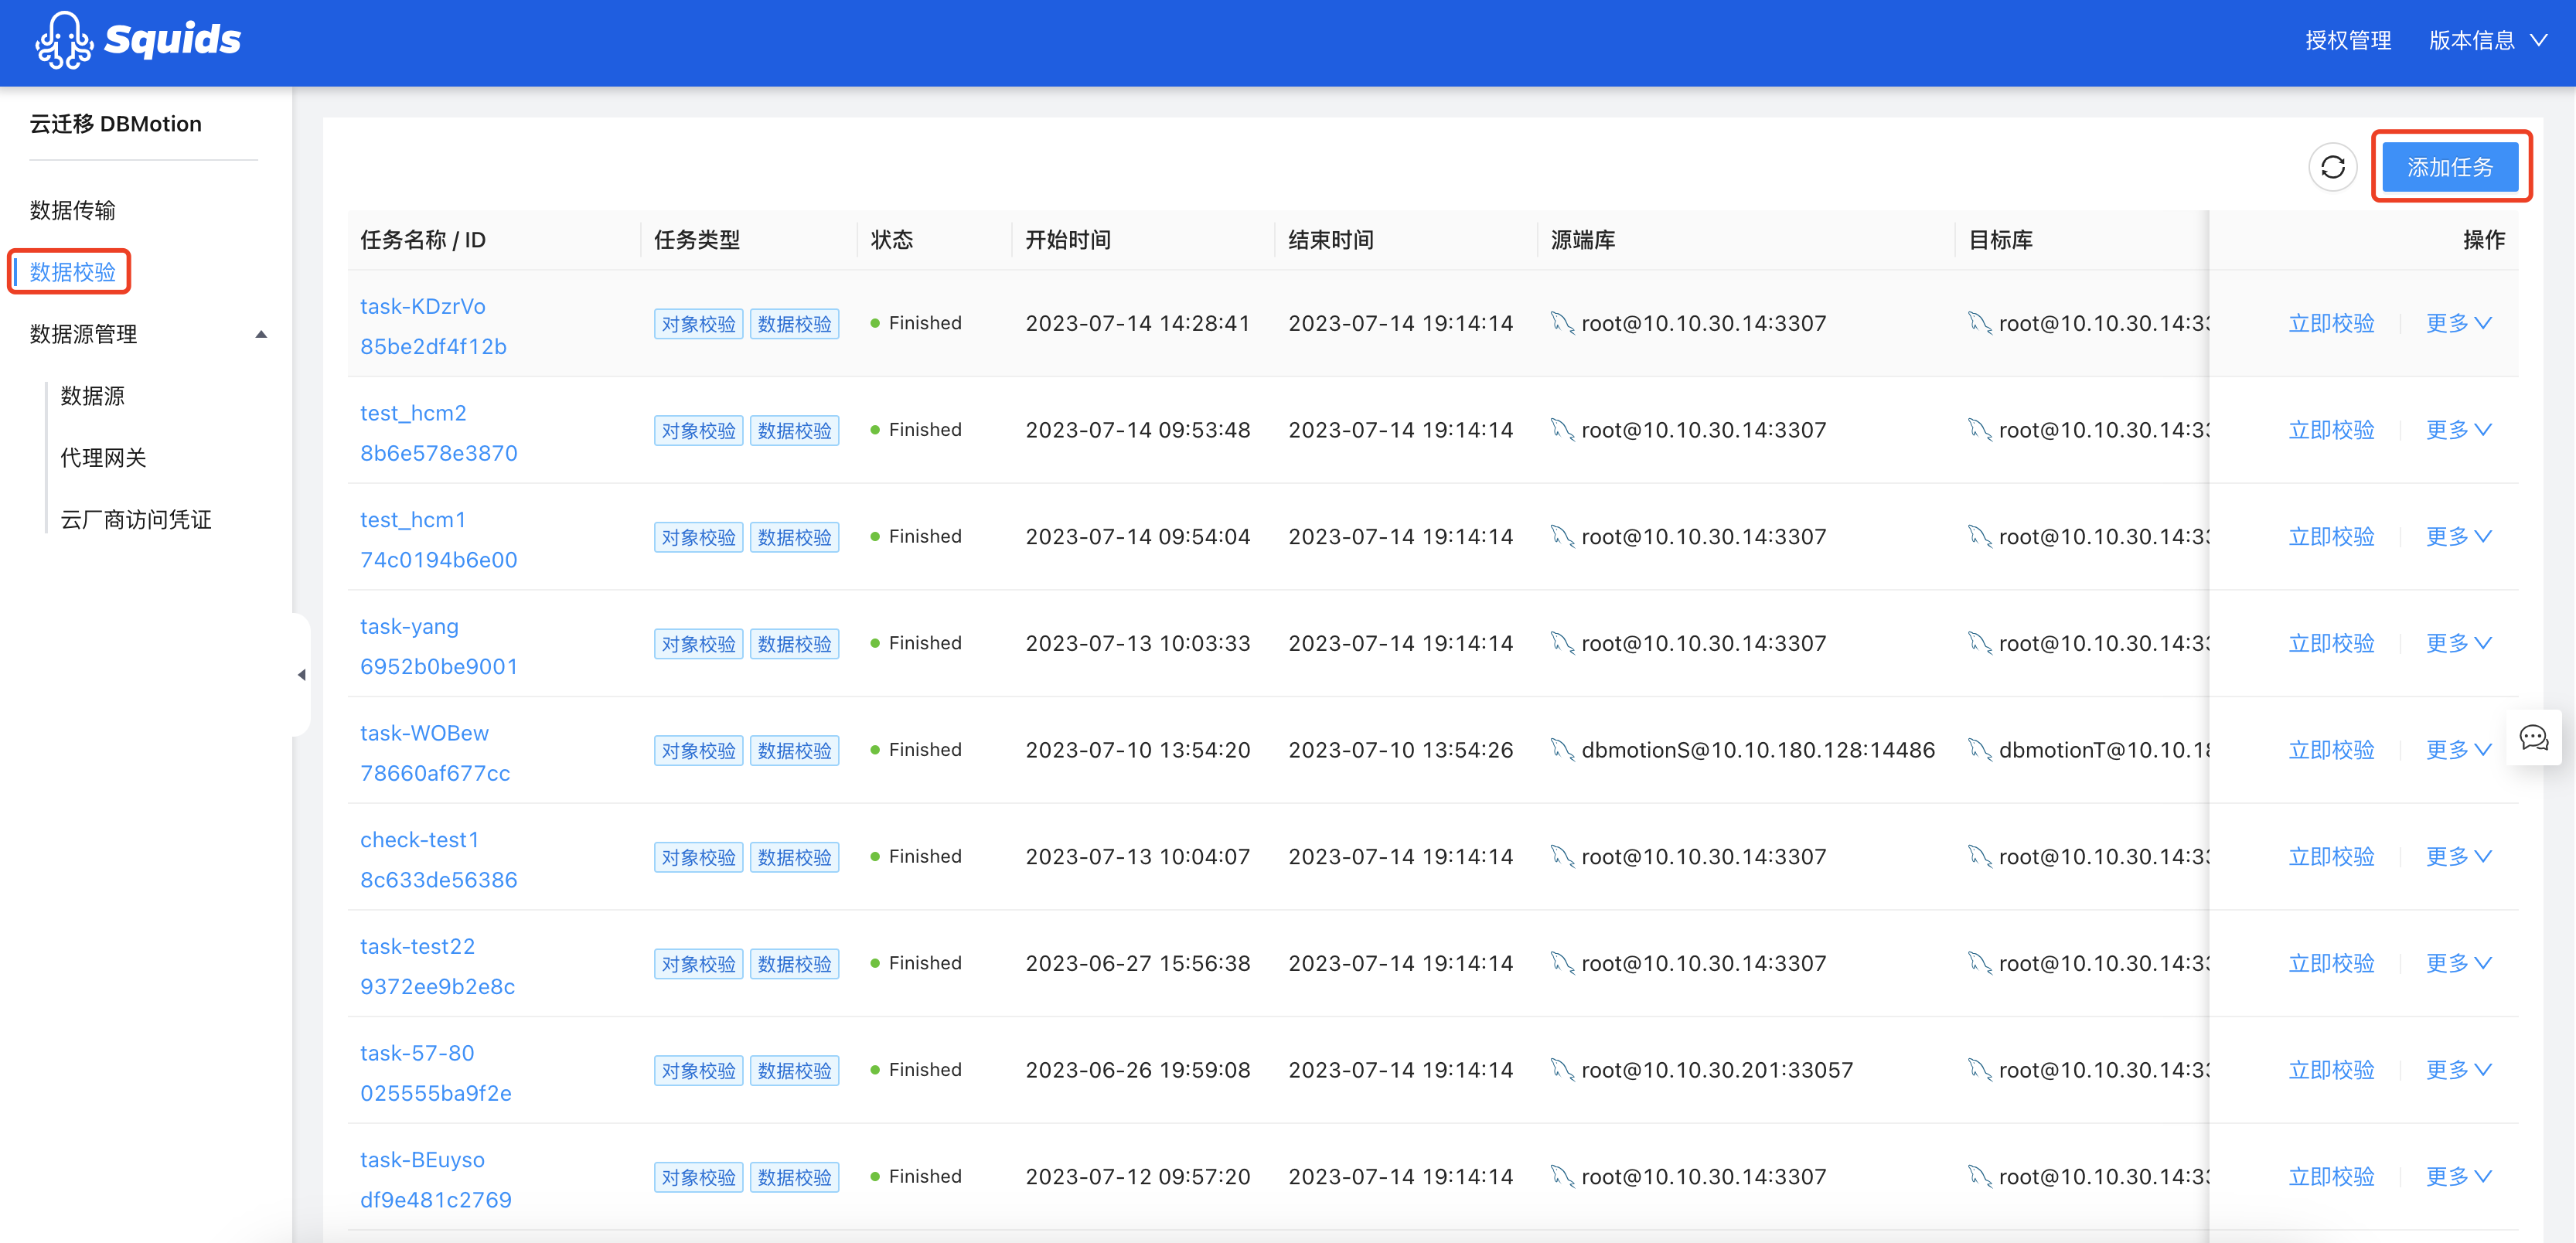Screen dimensions: 2576x1243
Task: Click MySQL source icon in task-BEuyso row
Action: click(1562, 1177)
